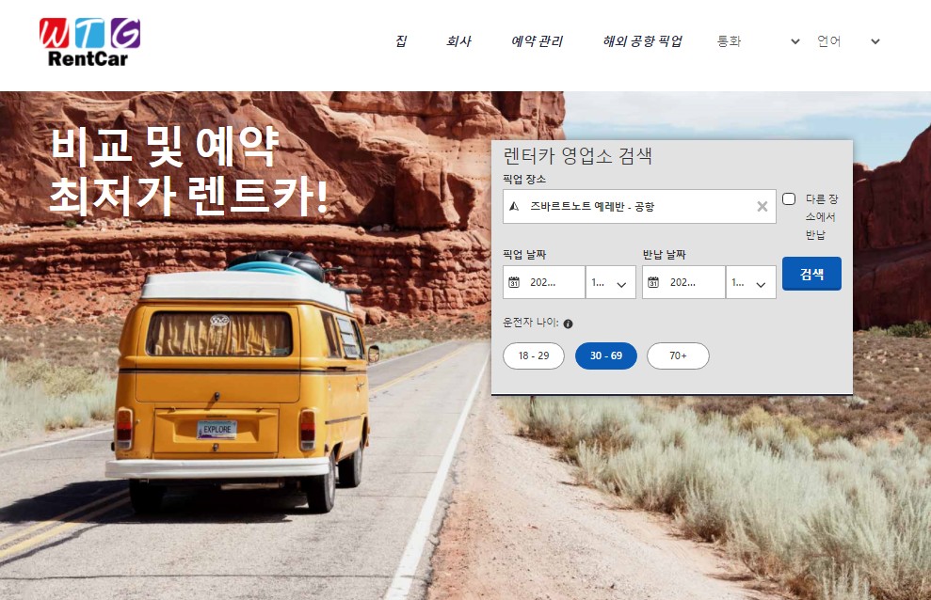This screenshot has height=600, width=931.
Task: Open the 회사 company menu item
Action: [458, 41]
